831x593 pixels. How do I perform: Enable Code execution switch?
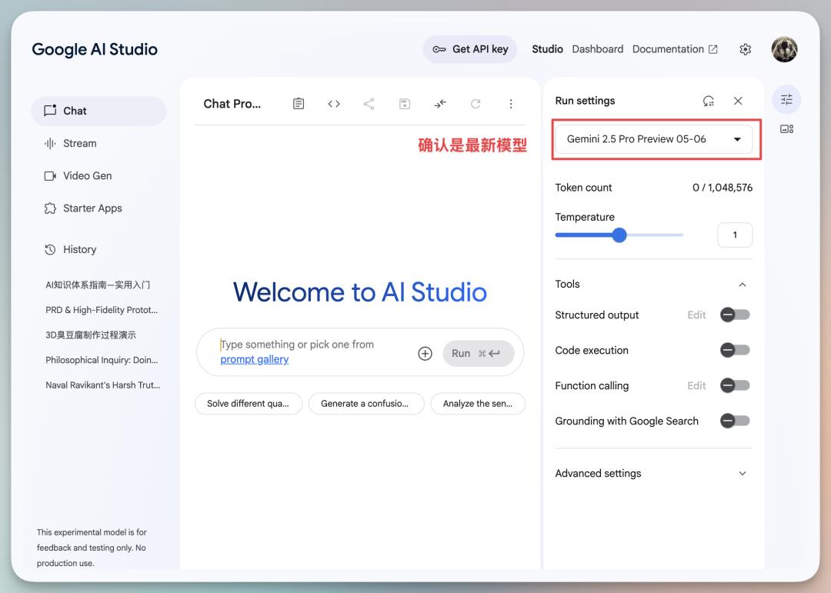click(735, 350)
